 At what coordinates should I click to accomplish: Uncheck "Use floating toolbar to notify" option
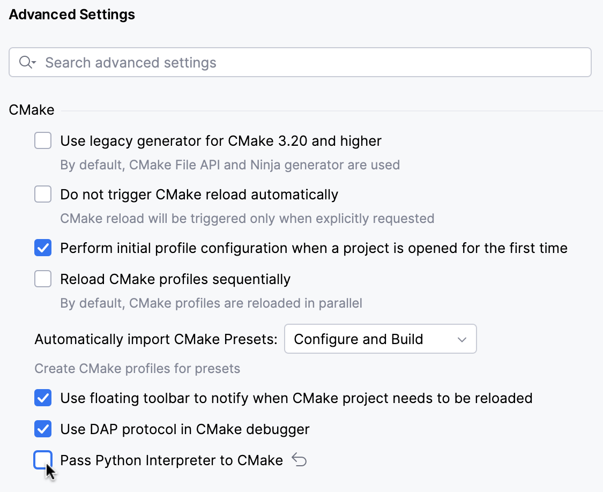click(43, 398)
